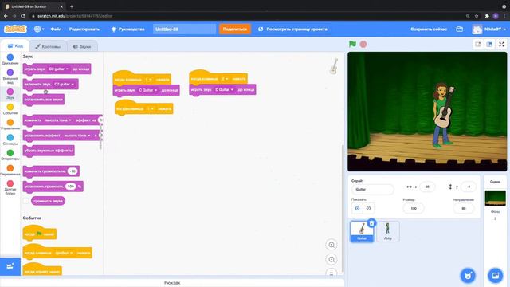The height and width of the screenshot is (287, 510).
Task: Zoom in the code workspace
Action: (331, 245)
